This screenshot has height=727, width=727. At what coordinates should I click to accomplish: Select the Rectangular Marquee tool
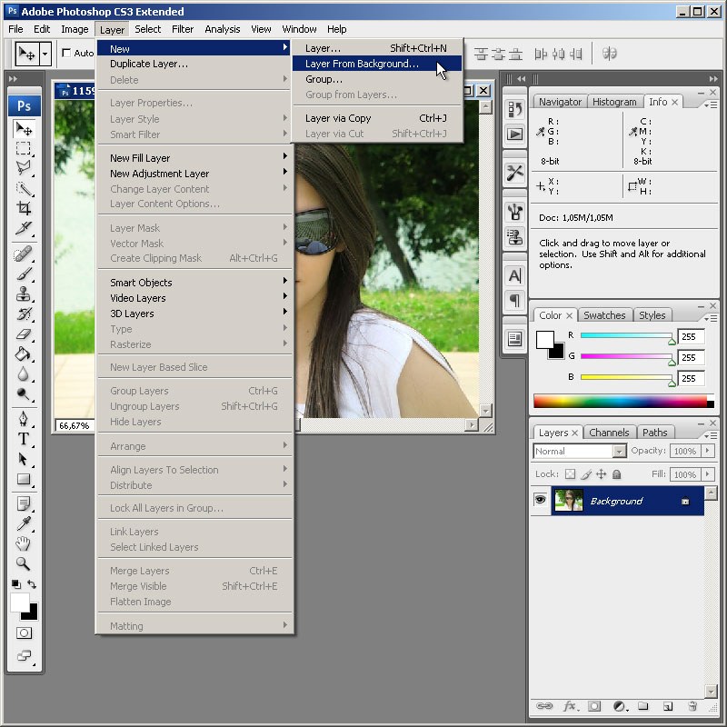point(24,149)
